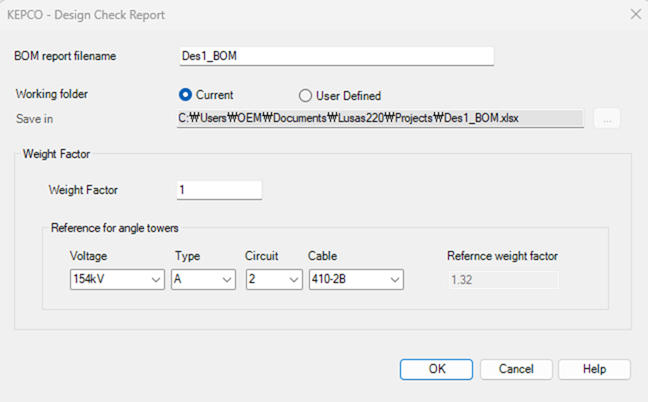Screen dimensions: 648x402
Task: Click the 'Refernce weight factor' label
Action: 503,256
